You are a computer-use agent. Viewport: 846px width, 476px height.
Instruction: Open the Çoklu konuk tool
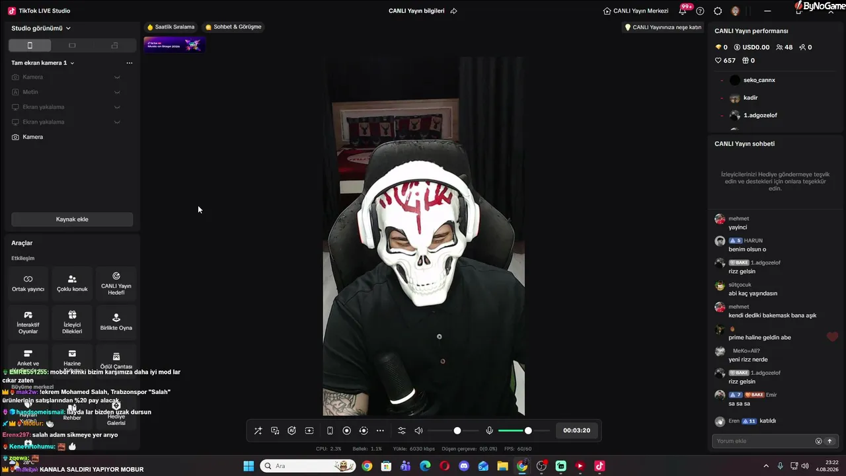pos(72,284)
